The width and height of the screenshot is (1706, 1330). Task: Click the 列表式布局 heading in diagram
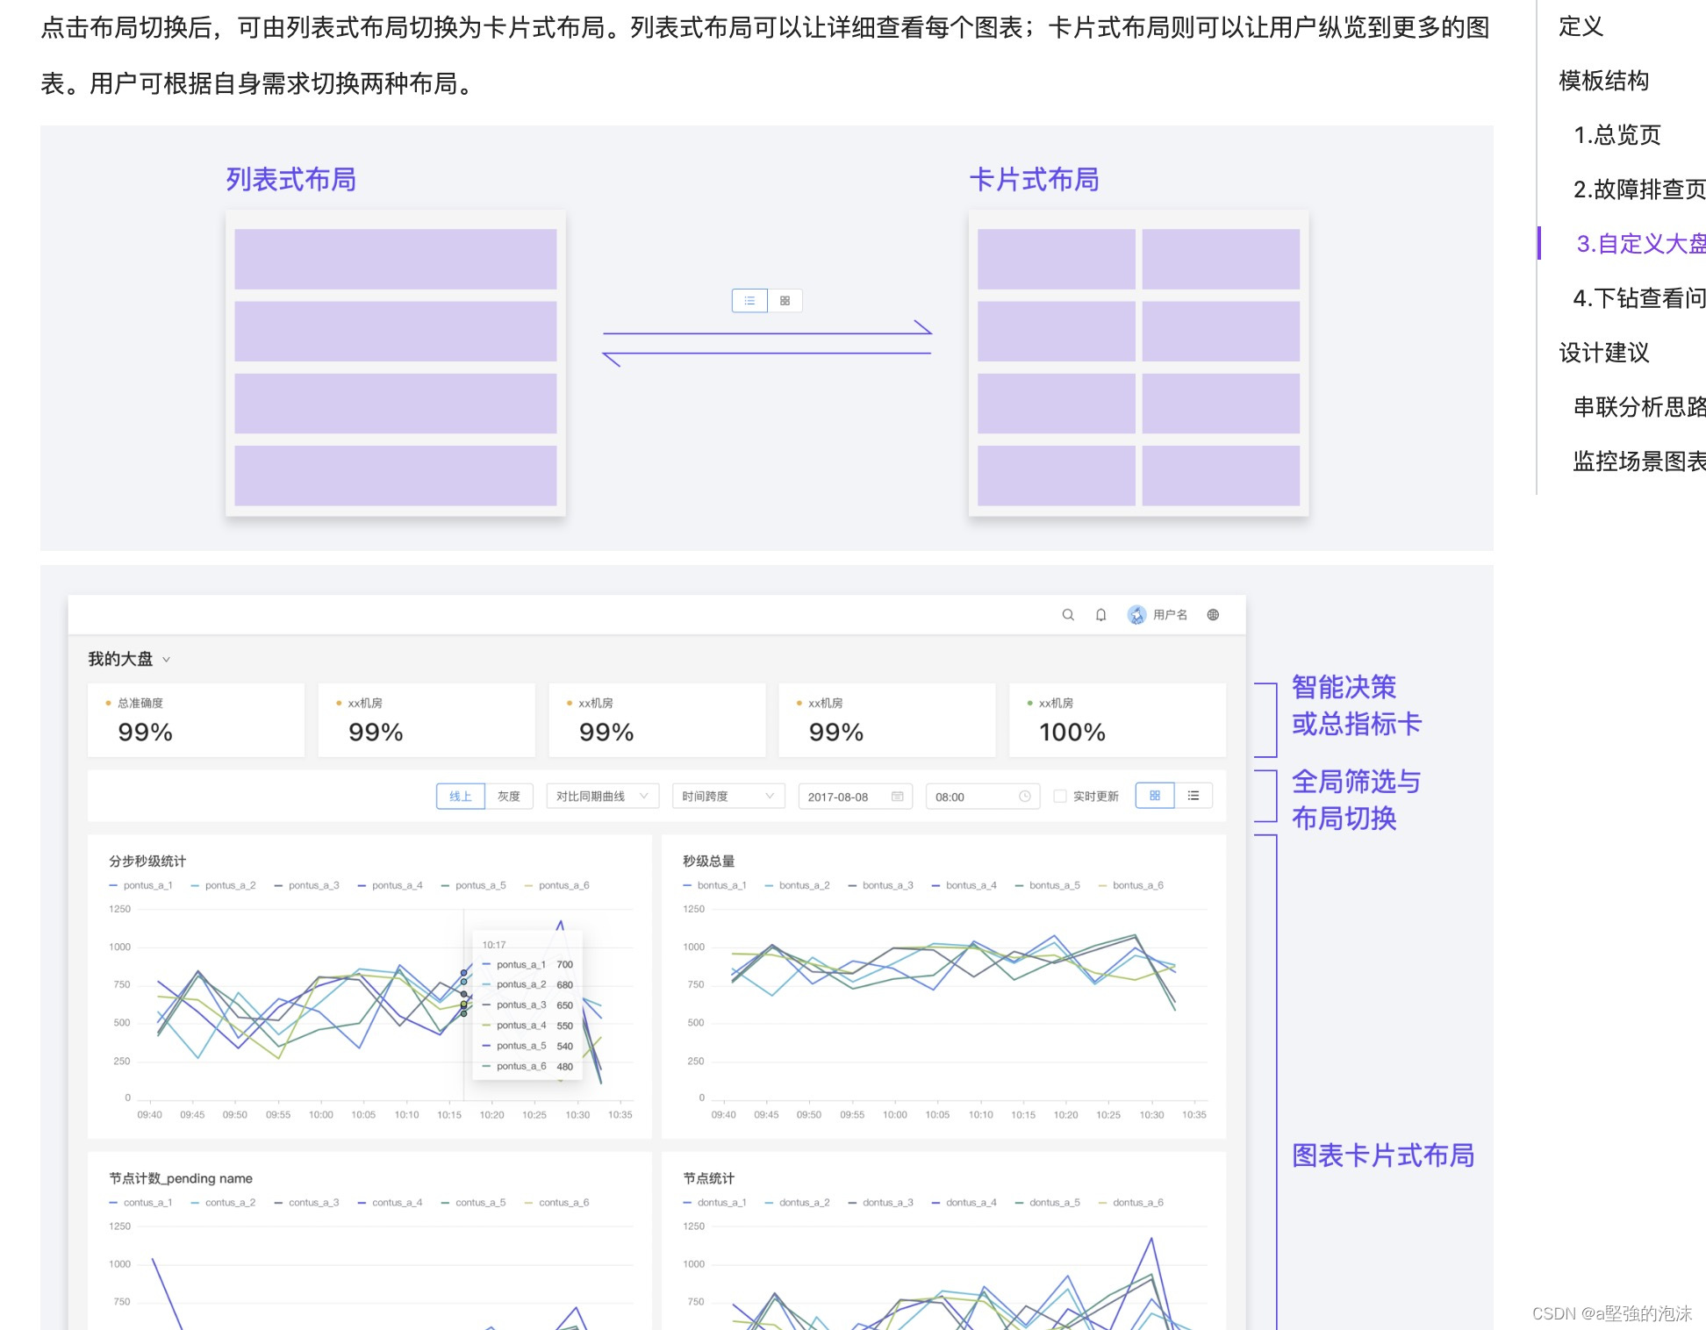(x=291, y=180)
